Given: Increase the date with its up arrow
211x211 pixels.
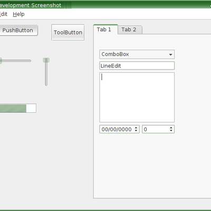Looking at the screenshot, I should click(136, 128).
